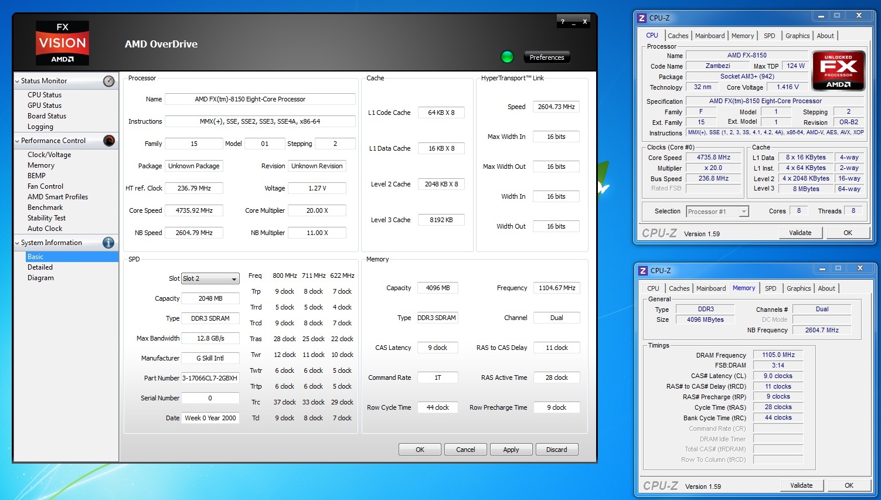Click the Memory Frequency 1104.67 MHz field
Screen dimensions: 881x500
(x=557, y=288)
